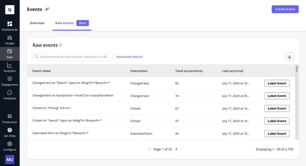
Task: Click the table's vertical scrollbar
Action: click(297, 69)
